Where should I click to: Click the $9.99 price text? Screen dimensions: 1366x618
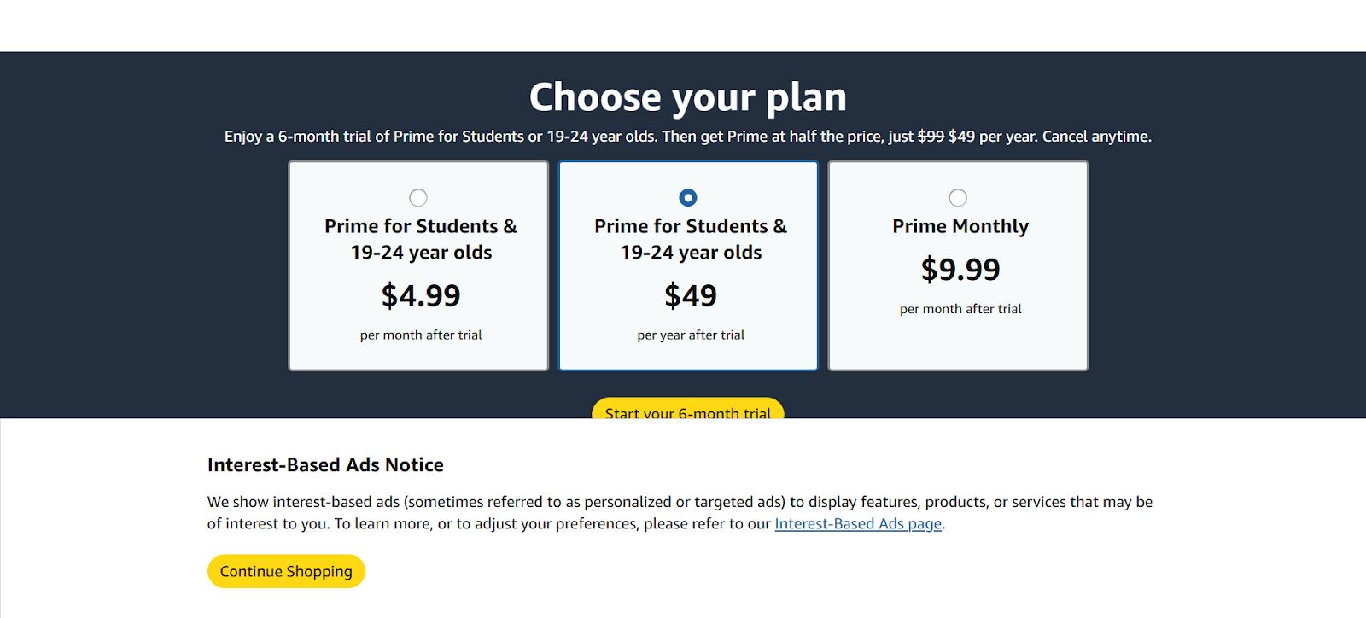pyautogui.click(x=960, y=270)
